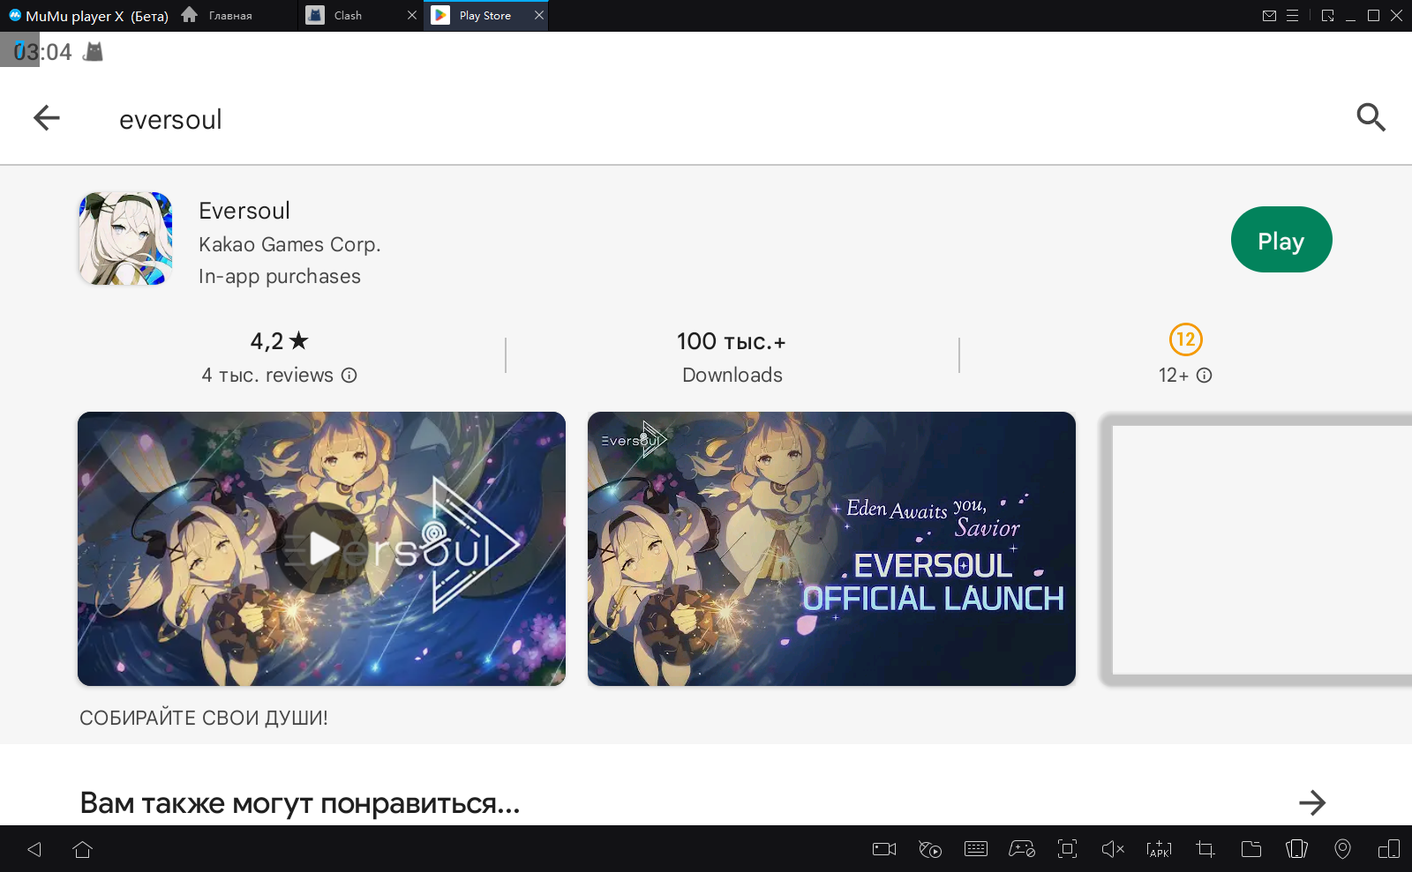Click the gamepad settings icon
This screenshot has width=1412, height=872.
[1022, 849]
